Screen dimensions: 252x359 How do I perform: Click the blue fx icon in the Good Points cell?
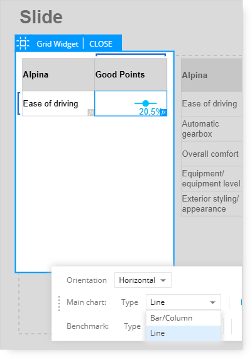point(163,112)
